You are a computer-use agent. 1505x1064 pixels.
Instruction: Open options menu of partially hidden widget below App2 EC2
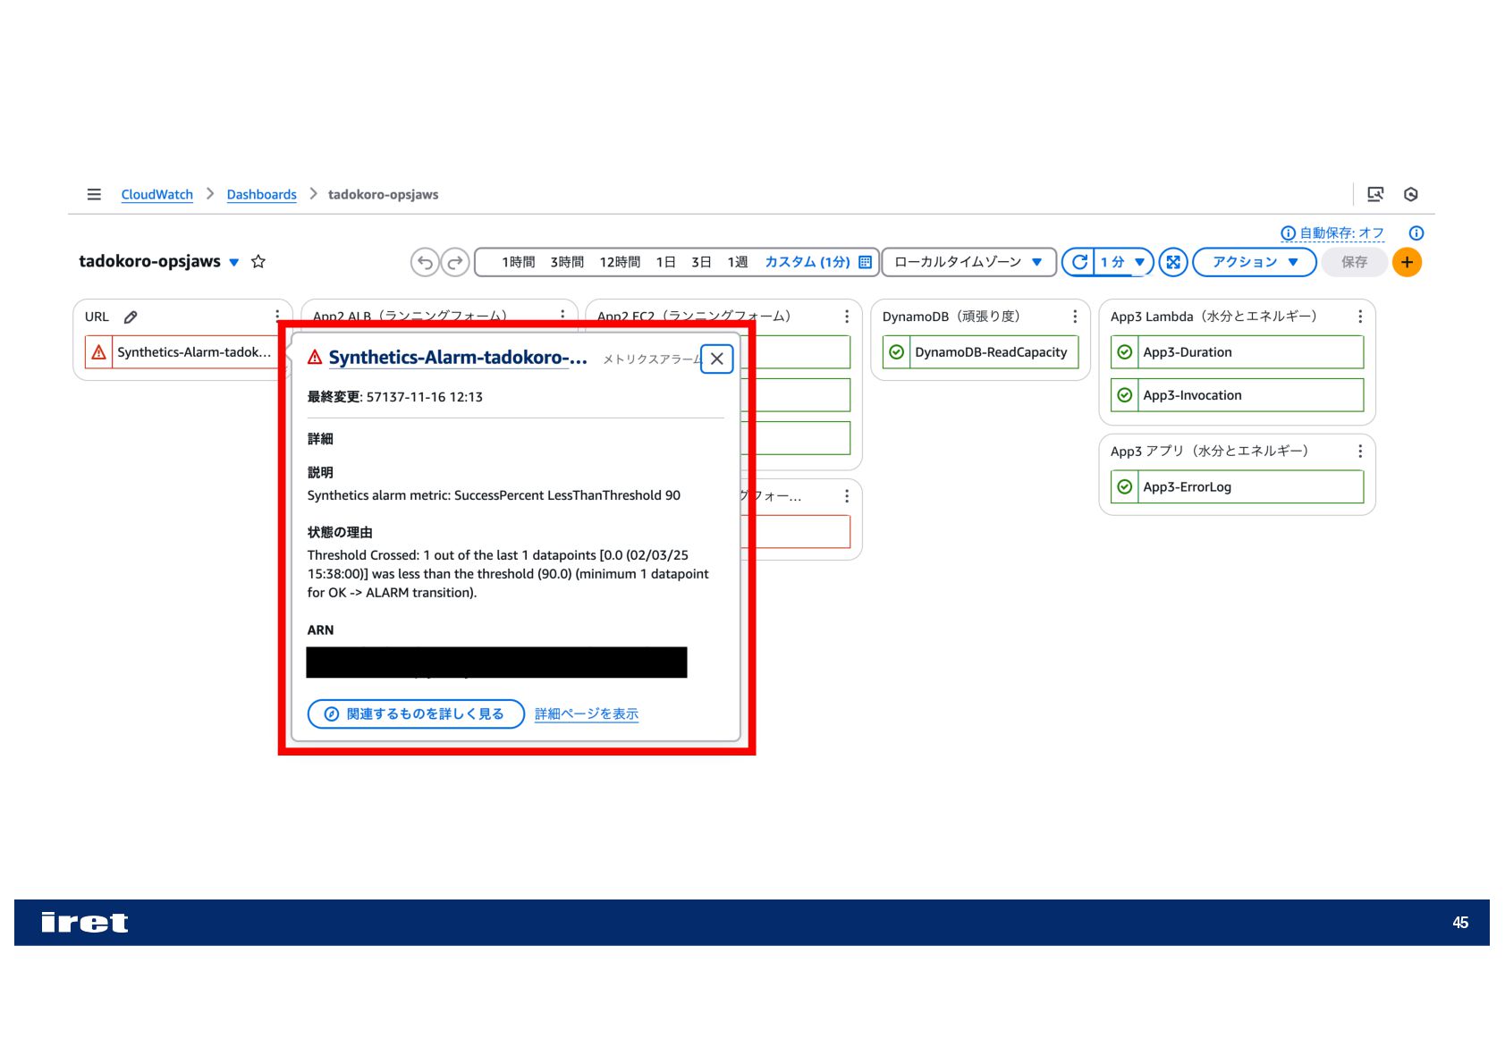coord(847,496)
